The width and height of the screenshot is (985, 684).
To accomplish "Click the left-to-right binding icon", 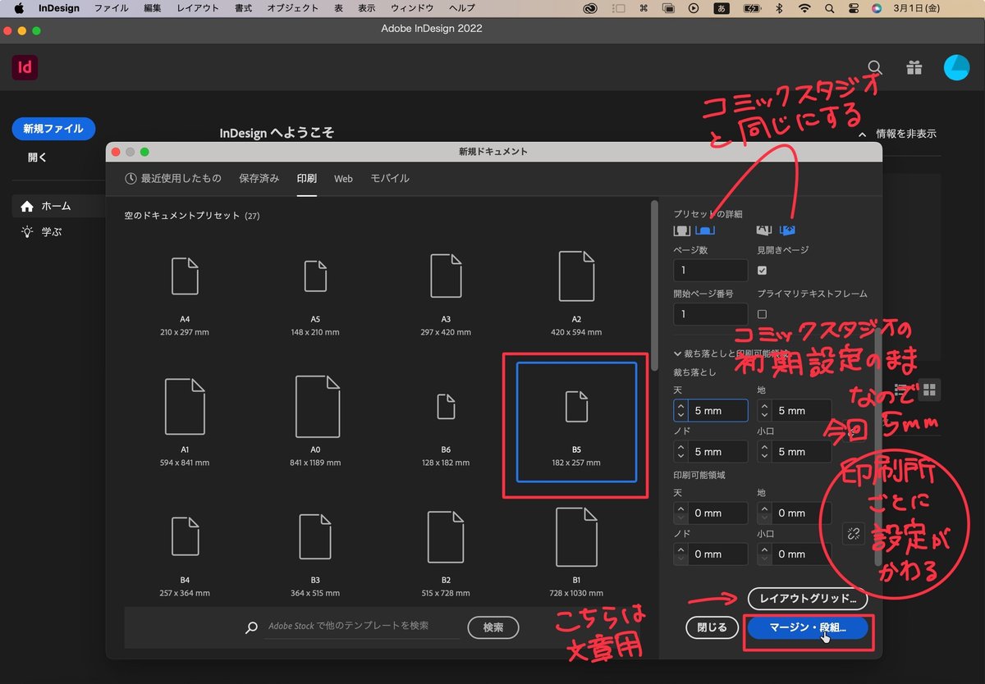I will tap(763, 230).
